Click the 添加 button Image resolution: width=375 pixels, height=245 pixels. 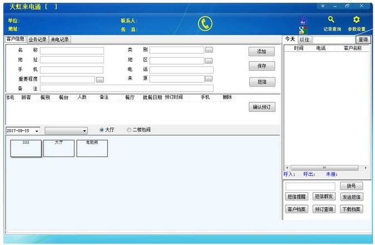point(261,51)
